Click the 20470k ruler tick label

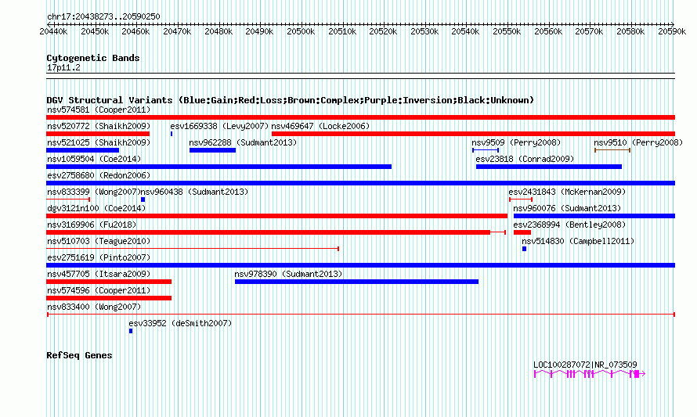(x=177, y=31)
